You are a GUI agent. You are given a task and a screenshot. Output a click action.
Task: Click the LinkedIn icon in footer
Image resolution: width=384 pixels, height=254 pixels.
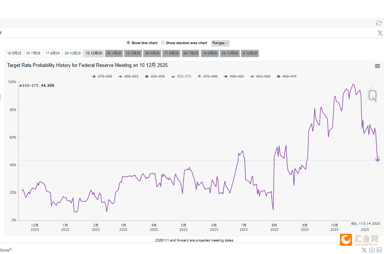point(379,250)
